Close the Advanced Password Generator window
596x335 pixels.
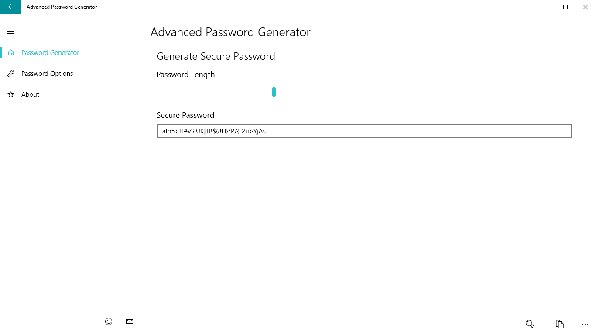click(586, 7)
